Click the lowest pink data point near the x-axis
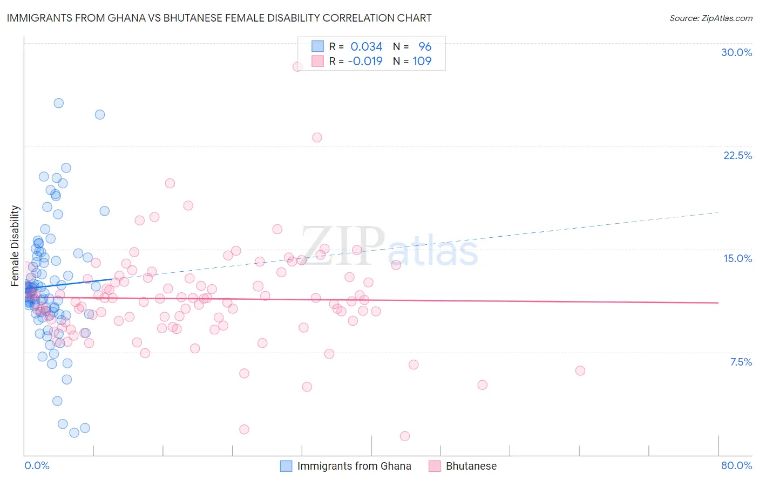Image resolution: width=759 pixels, height=481 pixels. point(405,436)
